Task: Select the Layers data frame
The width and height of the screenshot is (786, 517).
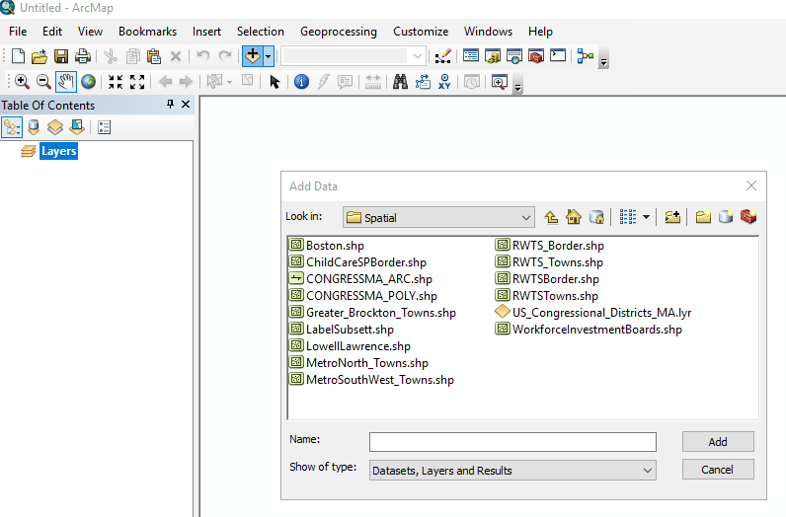Action: tap(58, 151)
